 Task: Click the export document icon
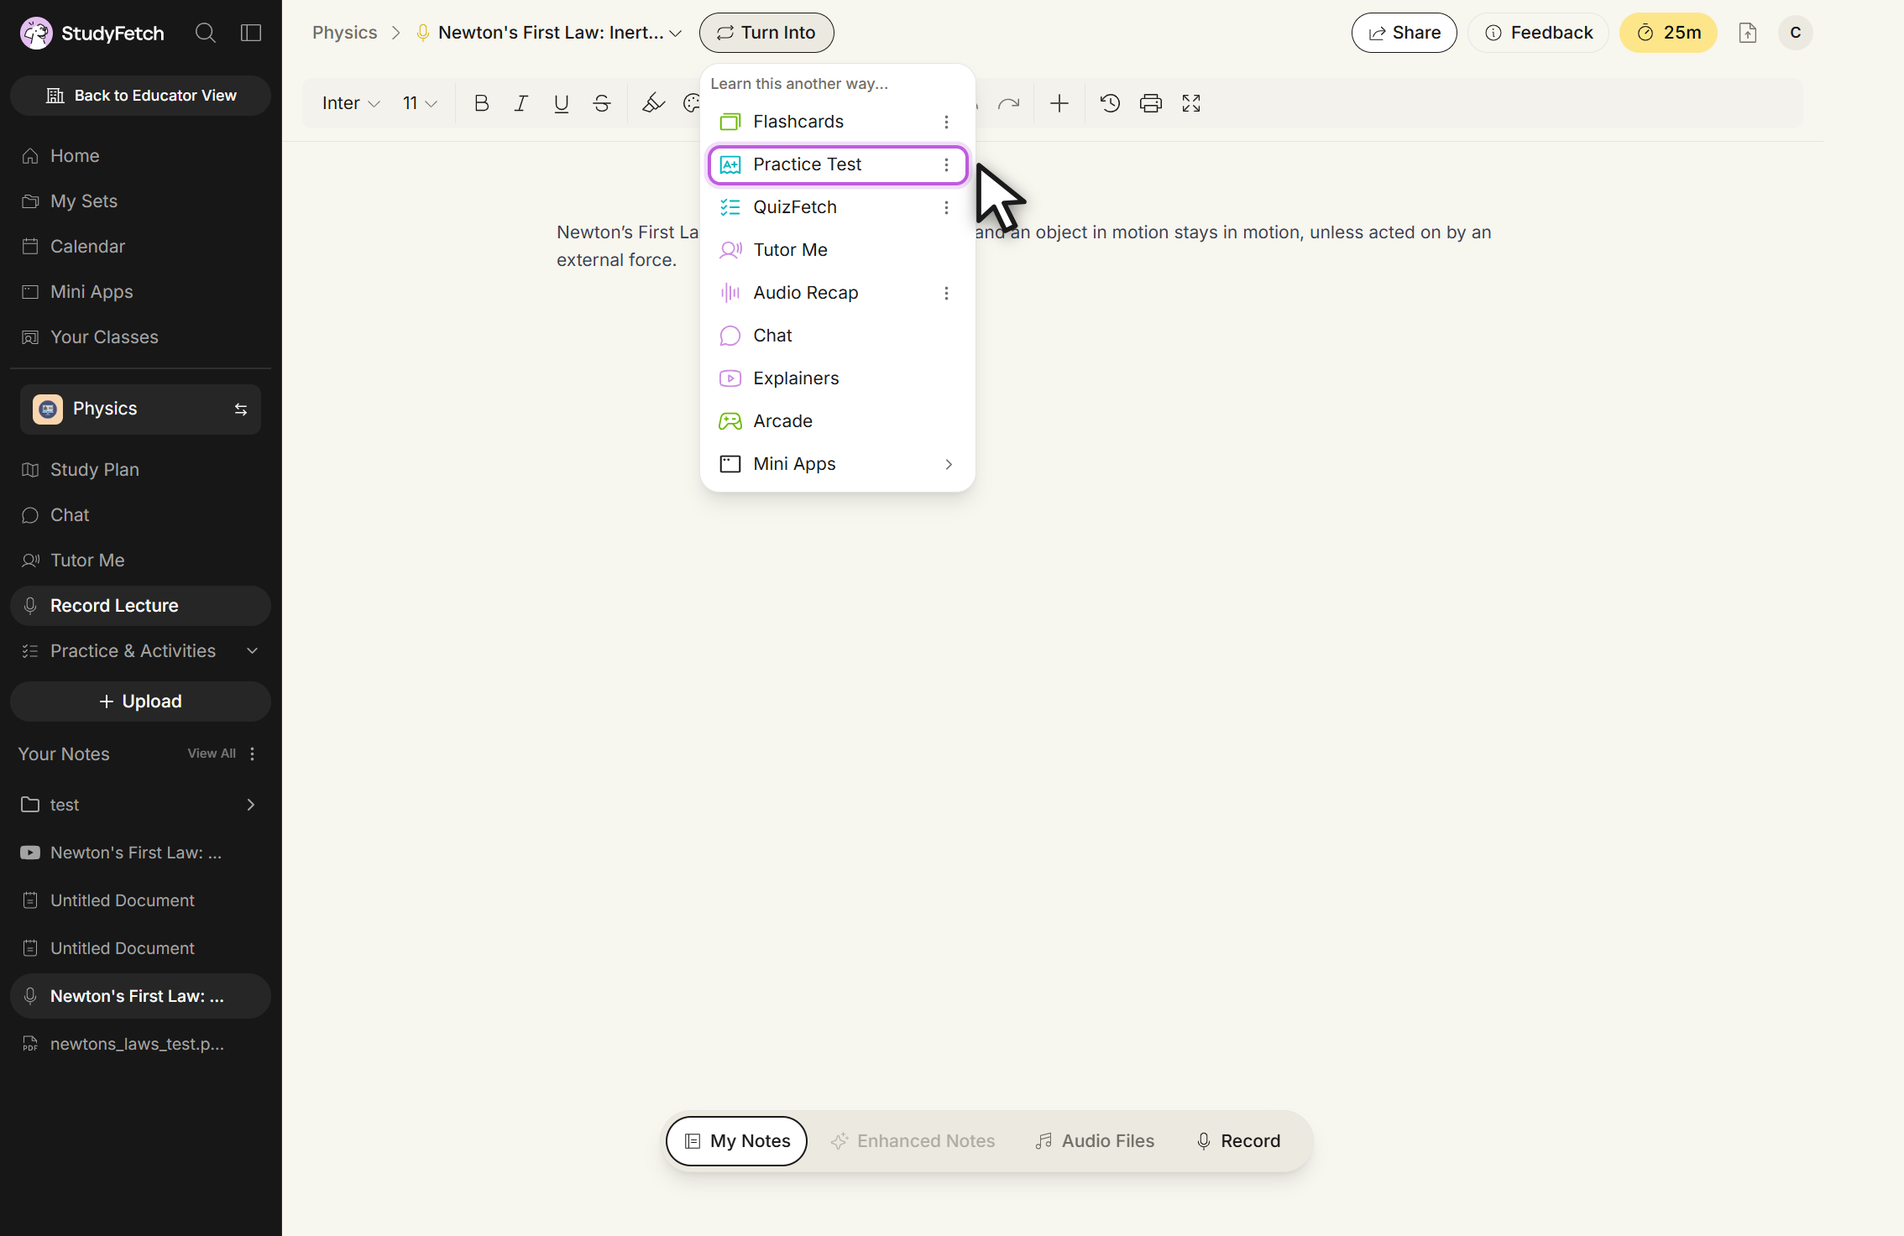(1748, 33)
